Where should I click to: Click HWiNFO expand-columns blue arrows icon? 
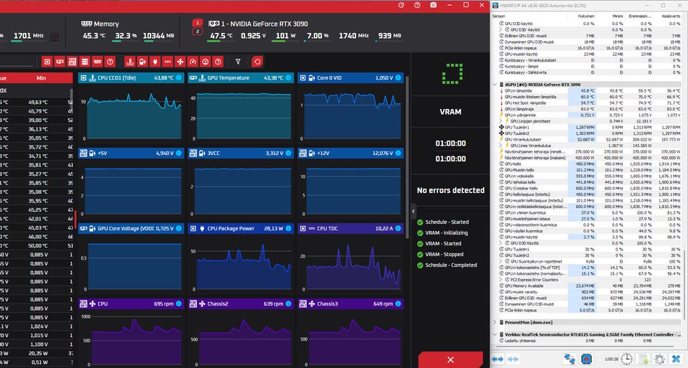(497, 359)
